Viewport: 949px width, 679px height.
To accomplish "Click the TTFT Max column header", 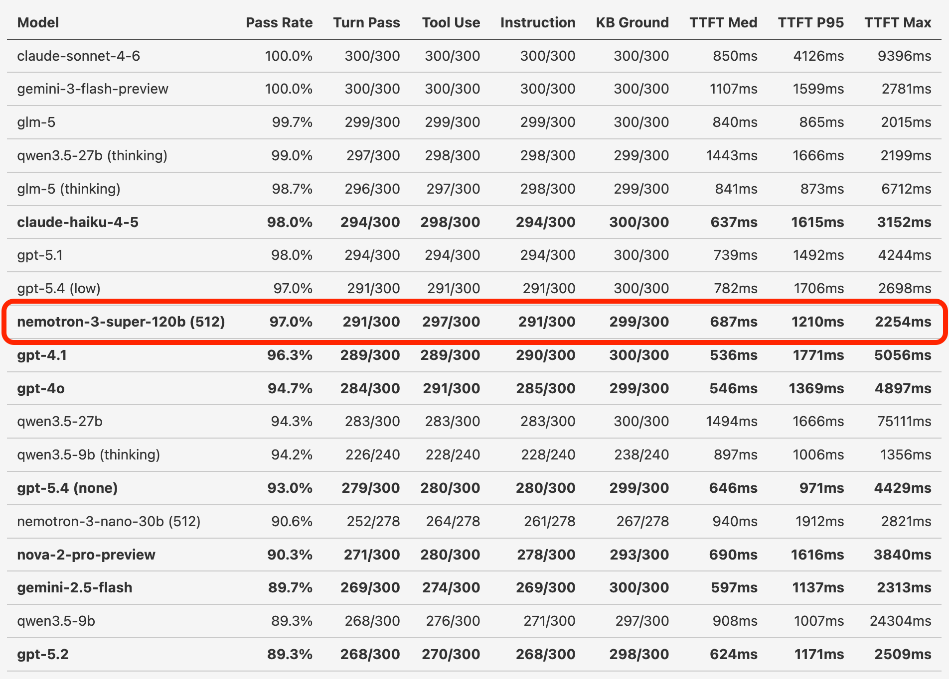I will click(x=897, y=22).
